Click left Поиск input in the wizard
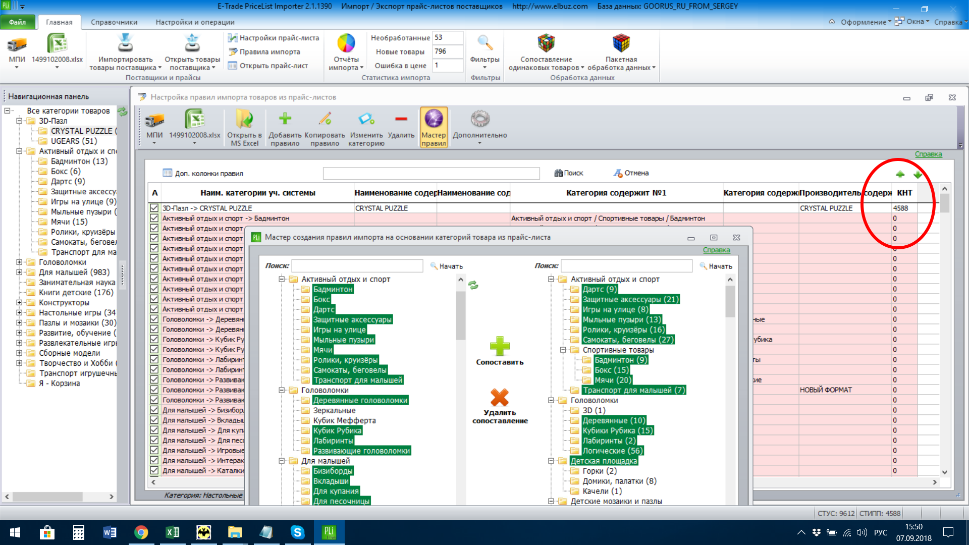Image resolution: width=969 pixels, height=545 pixels. [357, 266]
